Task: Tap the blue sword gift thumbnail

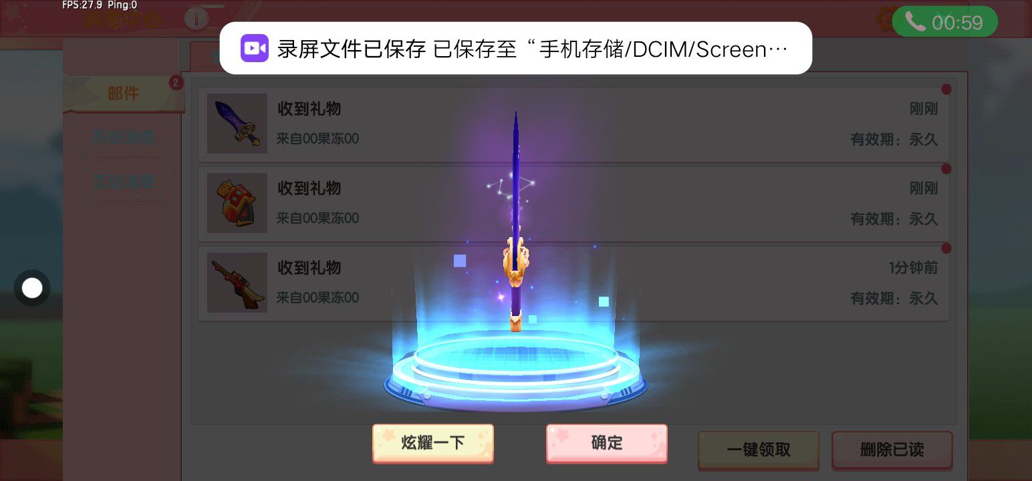Action: point(237,124)
